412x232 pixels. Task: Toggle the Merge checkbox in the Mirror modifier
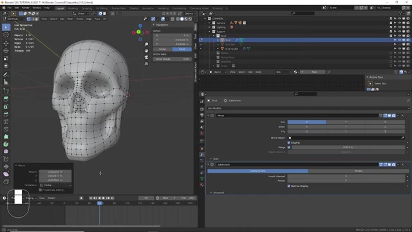(289, 148)
